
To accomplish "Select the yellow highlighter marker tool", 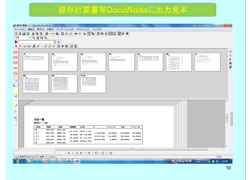I will [x=38, y=46].
